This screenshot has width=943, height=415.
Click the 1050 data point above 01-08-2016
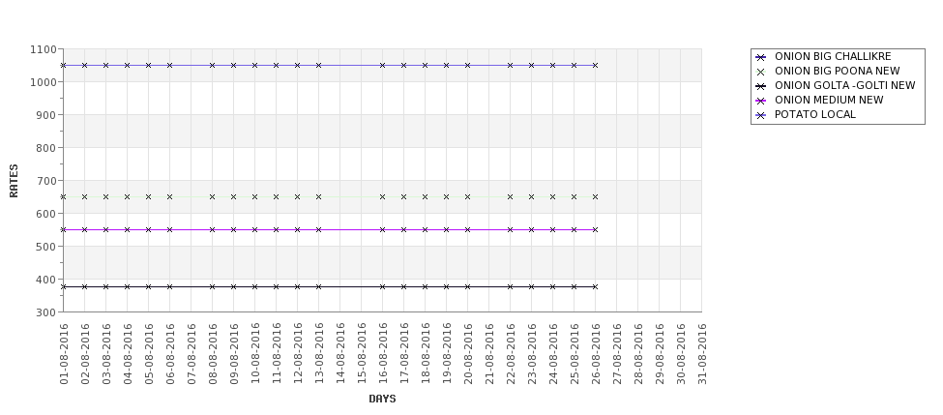pyautogui.click(x=63, y=65)
